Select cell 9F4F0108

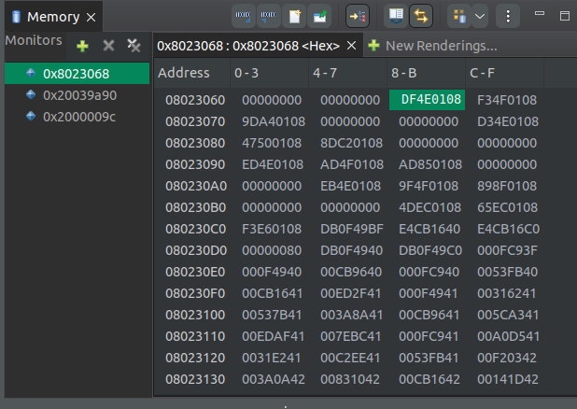[429, 186]
